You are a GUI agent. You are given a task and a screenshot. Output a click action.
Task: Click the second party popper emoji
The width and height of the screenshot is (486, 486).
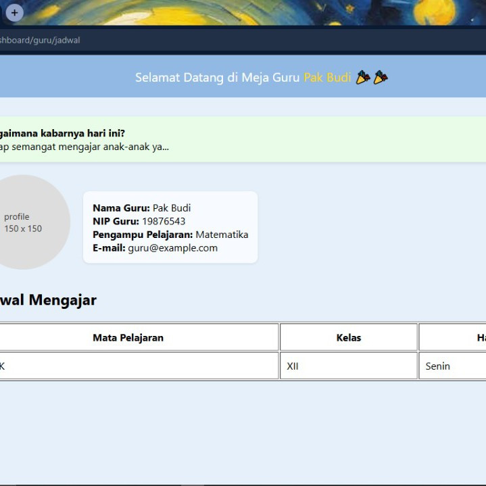pyautogui.click(x=381, y=78)
